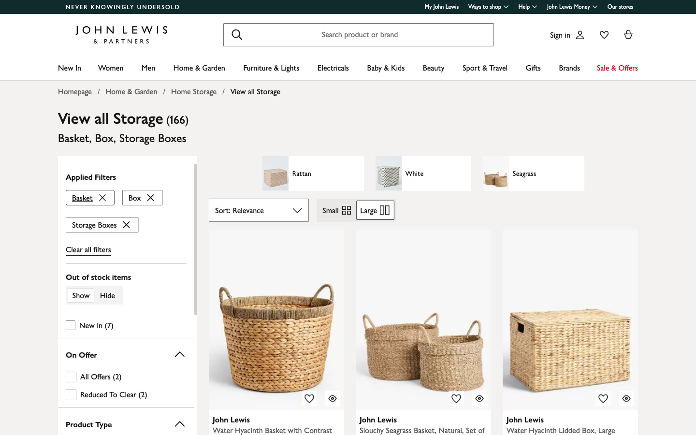Check the New In filter checkbox

[x=71, y=325]
